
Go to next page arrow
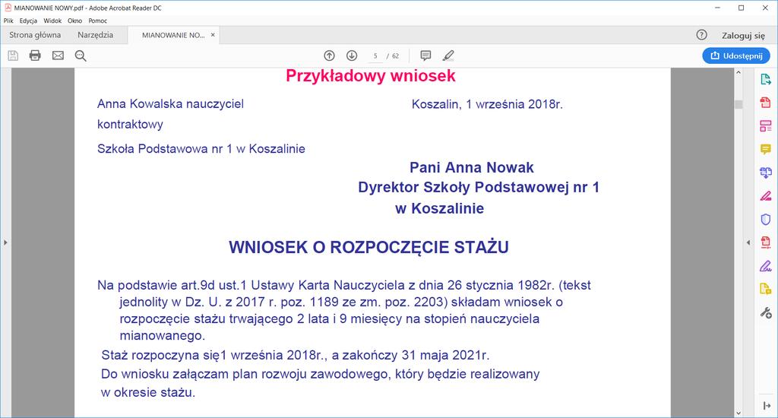(352, 55)
